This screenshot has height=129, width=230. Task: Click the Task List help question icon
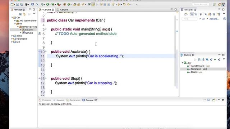coord(224,19)
